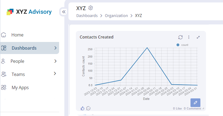Open My Apps in sidebar

[x=20, y=87]
